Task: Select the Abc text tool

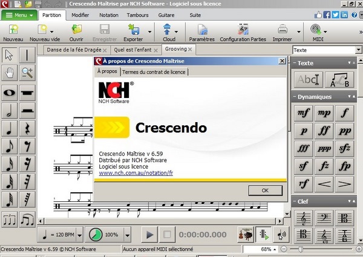Action: click(x=309, y=80)
